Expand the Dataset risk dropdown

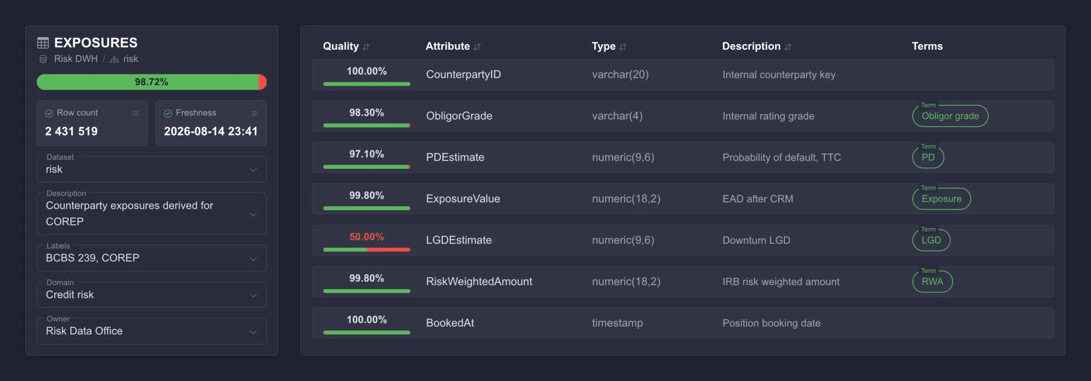point(152,169)
